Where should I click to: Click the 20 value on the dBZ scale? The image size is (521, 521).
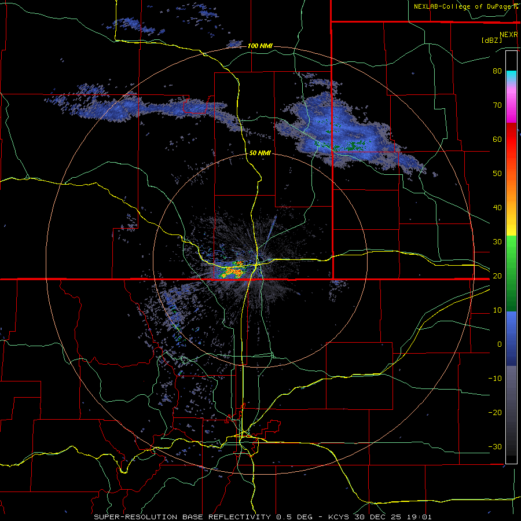click(497, 276)
